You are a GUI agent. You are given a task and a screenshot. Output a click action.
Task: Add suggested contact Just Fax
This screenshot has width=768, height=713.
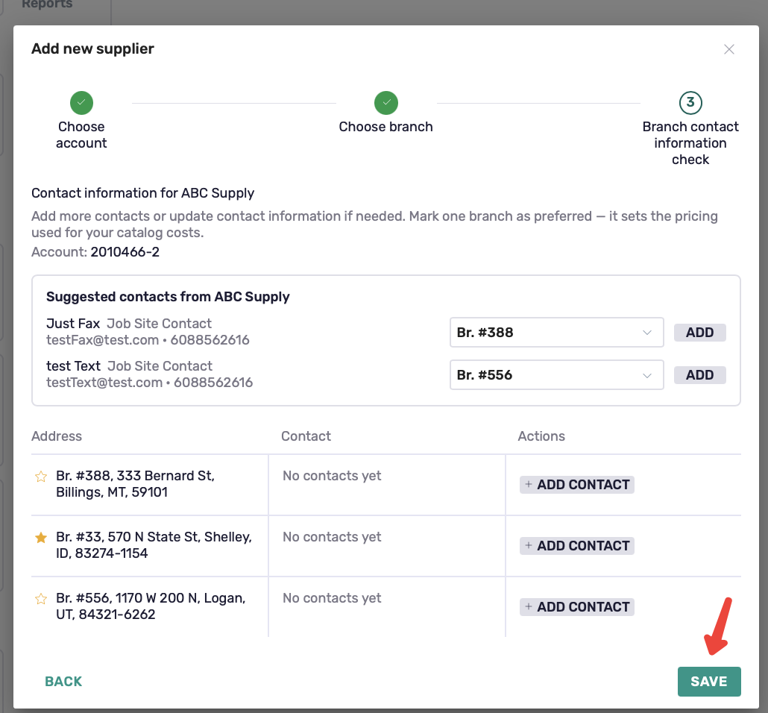point(699,332)
